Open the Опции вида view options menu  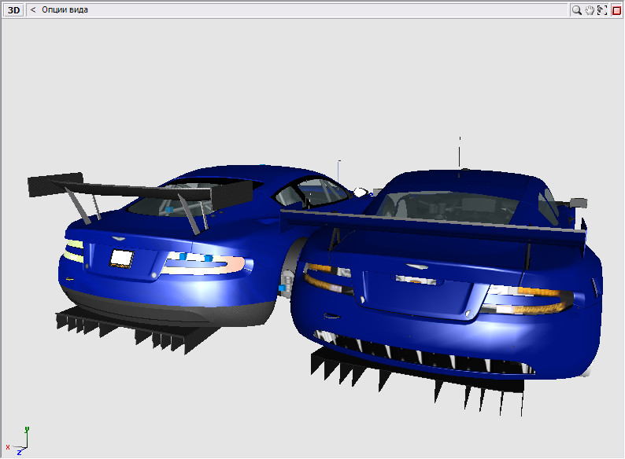(x=65, y=10)
